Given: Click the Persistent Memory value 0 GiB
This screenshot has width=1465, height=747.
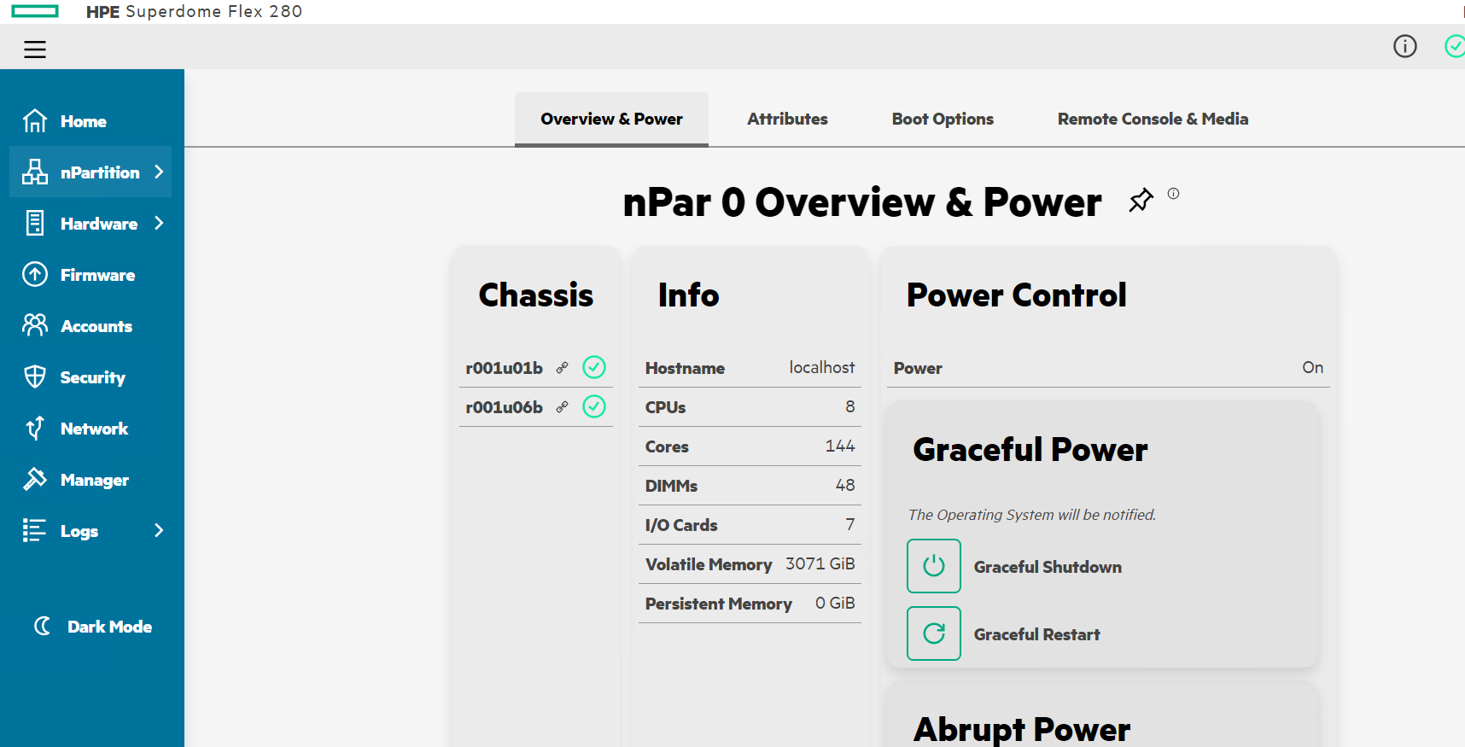Looking at the screenshot, I should [835, 603].
